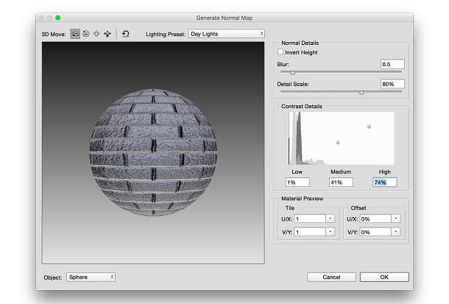Viewport: 449px width, 304px height.
Task: Open the Tile V/Y dropdown arrow
Action: 330,232
